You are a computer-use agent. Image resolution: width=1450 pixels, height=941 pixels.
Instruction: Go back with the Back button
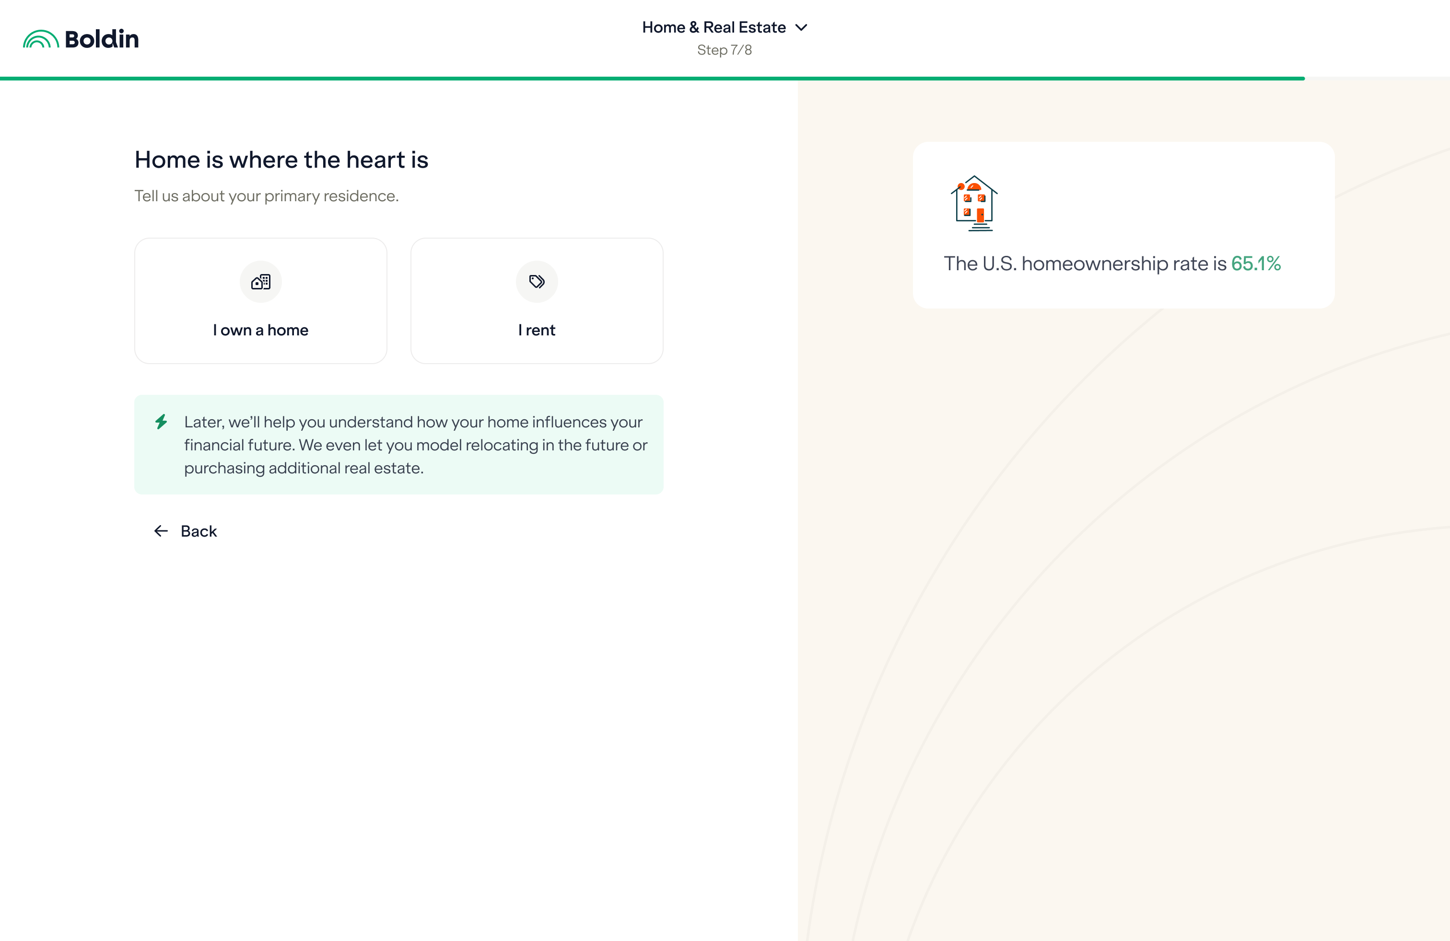[x=185, y=531]
